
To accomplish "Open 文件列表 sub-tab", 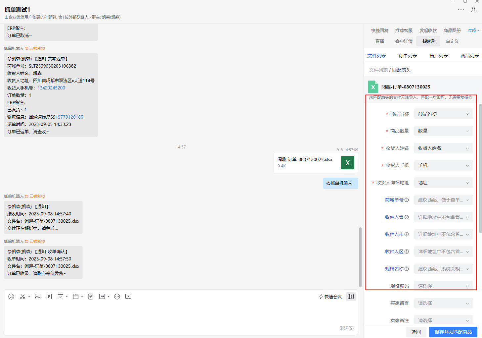I will [377, 56].
